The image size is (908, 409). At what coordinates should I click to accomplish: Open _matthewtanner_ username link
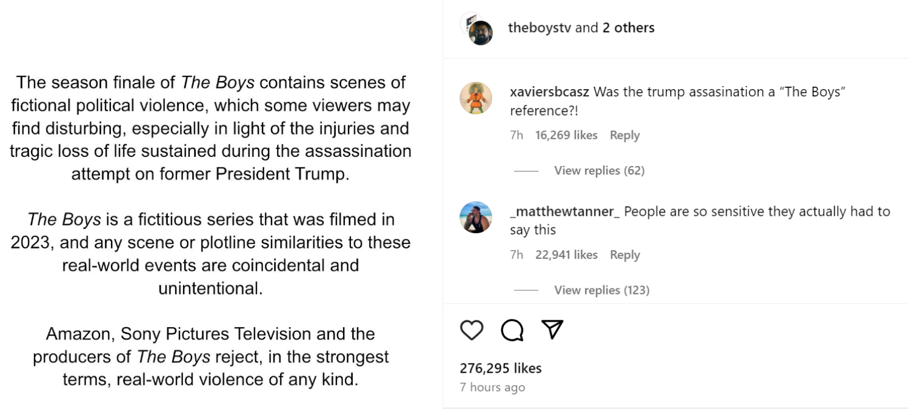pyautogui.click(x=565, y=212)
